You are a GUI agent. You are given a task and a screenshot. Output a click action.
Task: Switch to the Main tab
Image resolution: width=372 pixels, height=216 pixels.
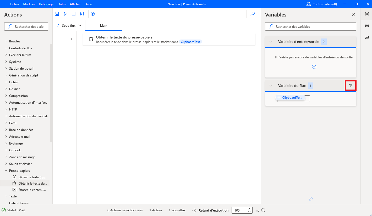(103, 25)
